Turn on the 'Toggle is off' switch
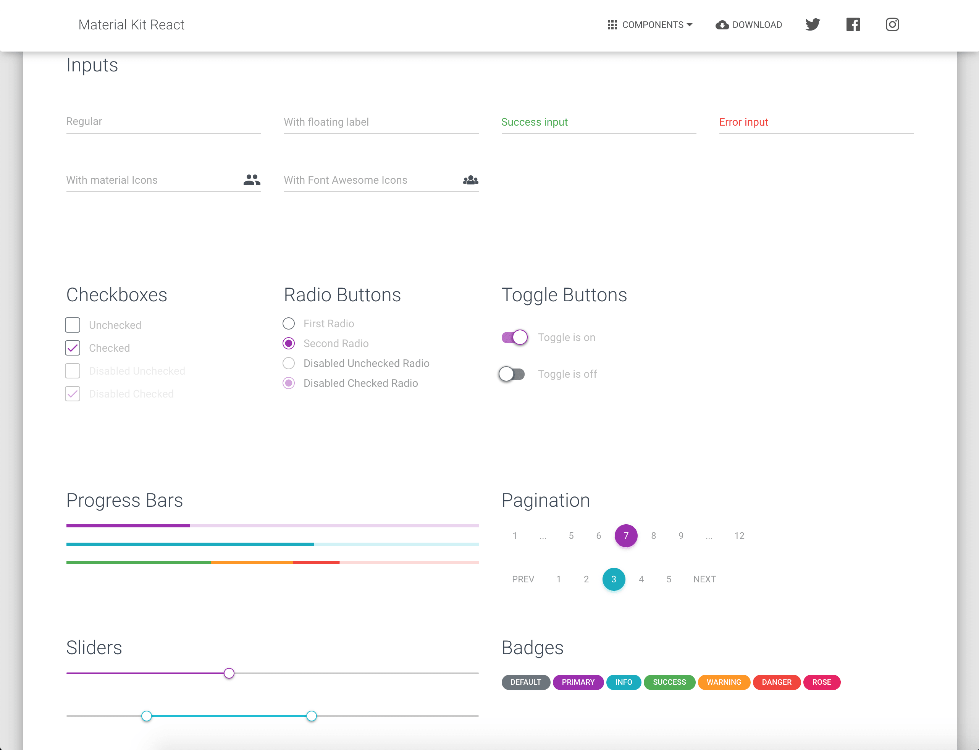The width and height of the screenshot is (979, 750). pos(512,373)
